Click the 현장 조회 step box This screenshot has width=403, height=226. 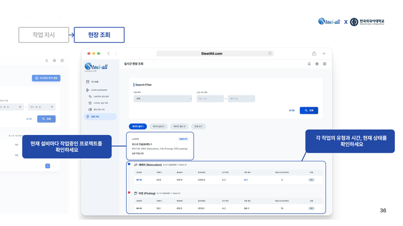(x=99, y=35)
